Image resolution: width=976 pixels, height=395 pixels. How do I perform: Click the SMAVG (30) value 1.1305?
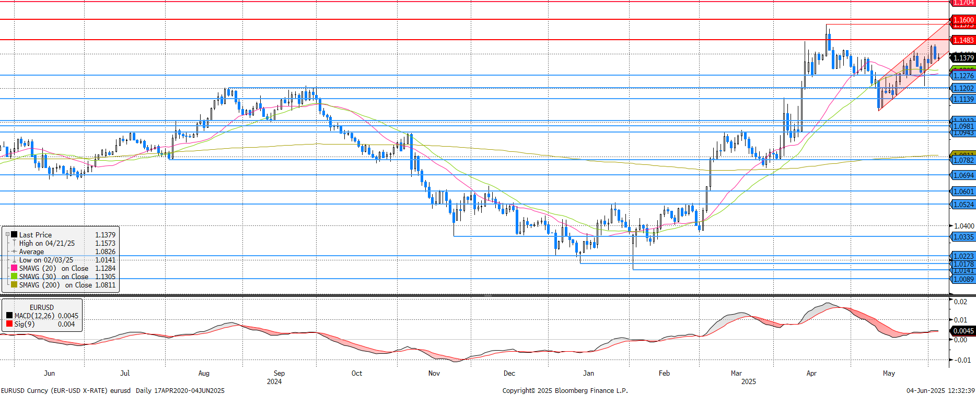coord(105,277)
